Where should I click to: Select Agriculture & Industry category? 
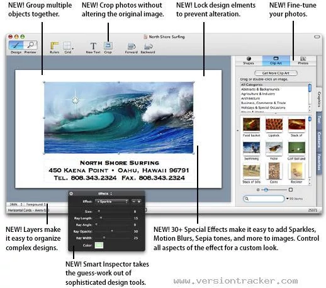pyautogui.click(x=274, y=94)
